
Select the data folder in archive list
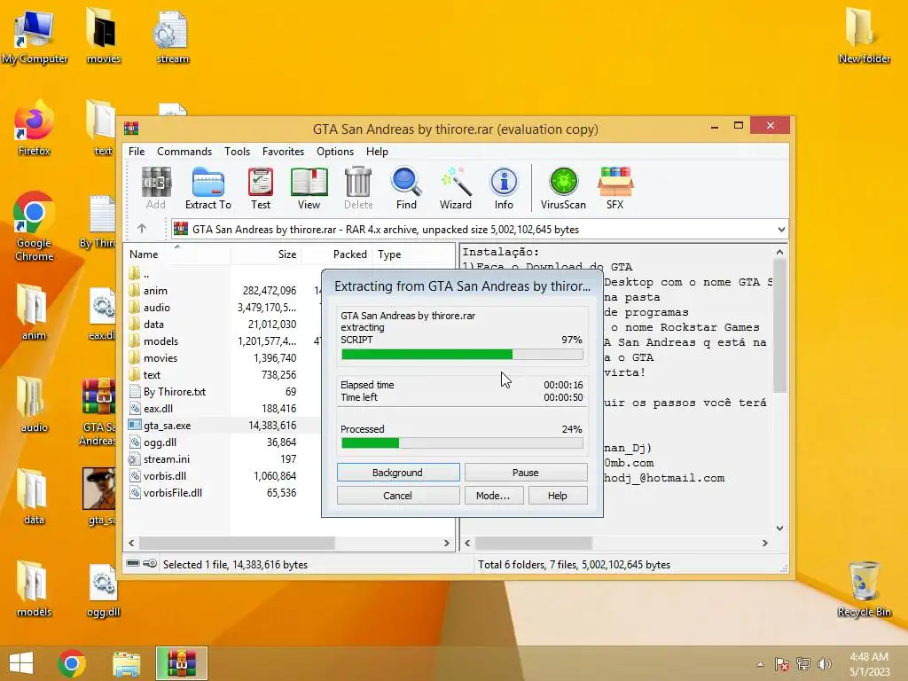click(153, 325)
